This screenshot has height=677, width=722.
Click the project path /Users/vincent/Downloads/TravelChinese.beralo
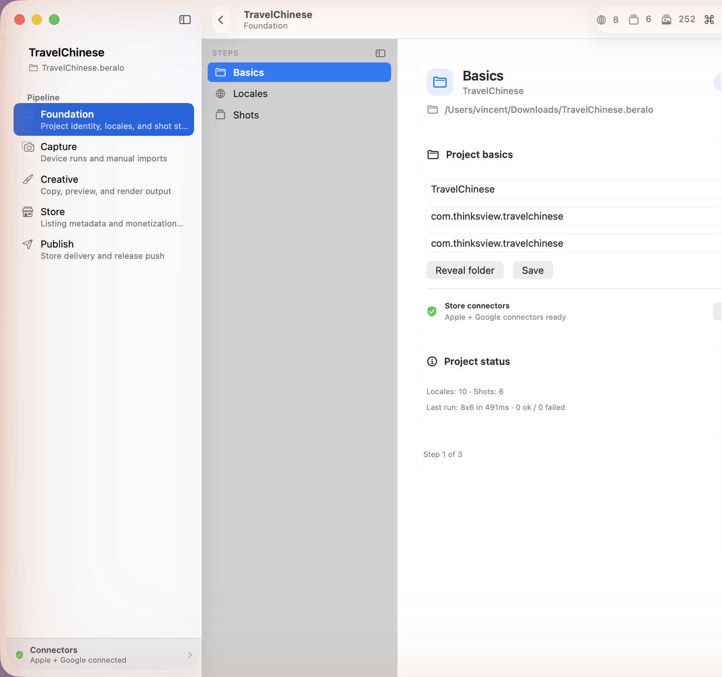(x=549, y=110)
